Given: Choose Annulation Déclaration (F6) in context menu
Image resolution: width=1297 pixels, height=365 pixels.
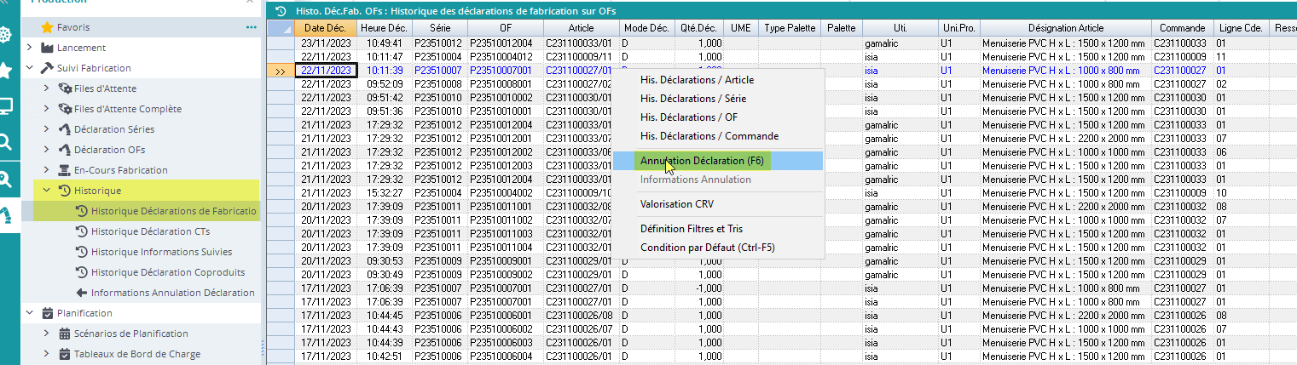Looking at the screenshot, I should pyautogui.click(x=704, y=160).
